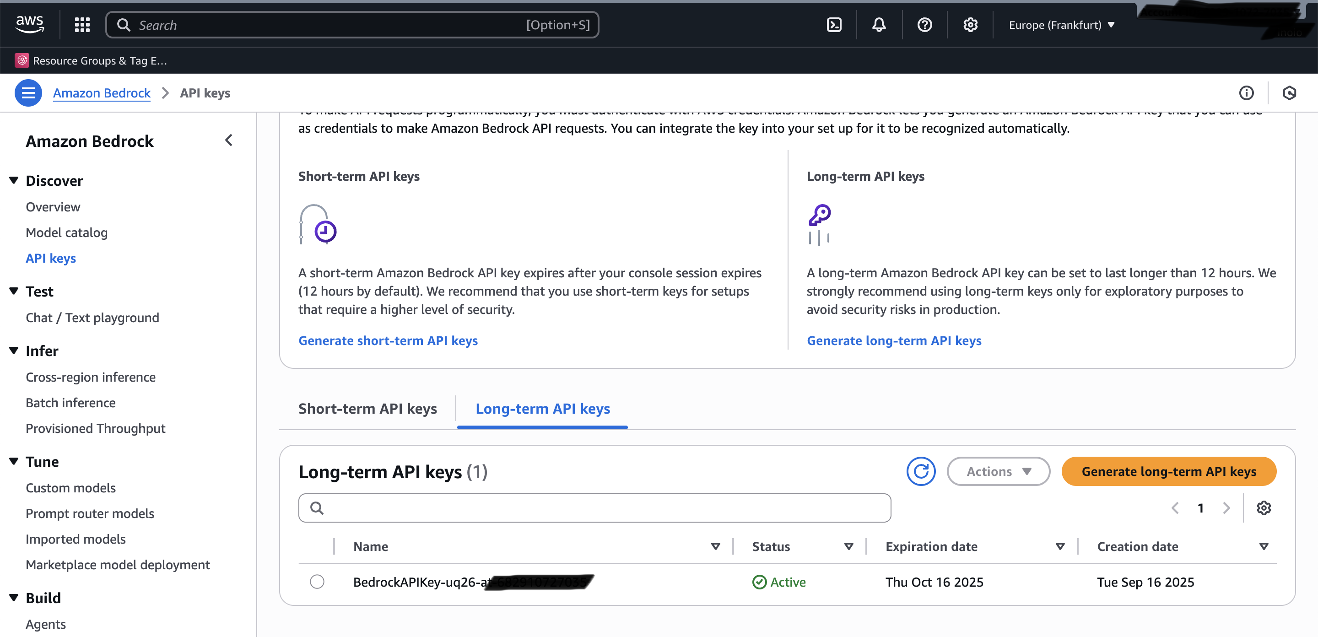Launch CloudShell from the top bar
Viewport: 1318px width, 637px height.
(x=833, y=25)
